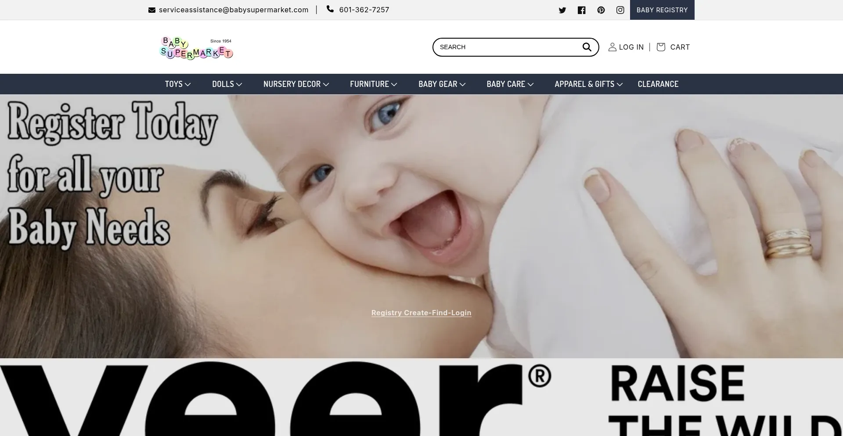Screen dimensions: 843x436
Task: Expand the Dolls dropdown chevron
Action: click(239, 84)
